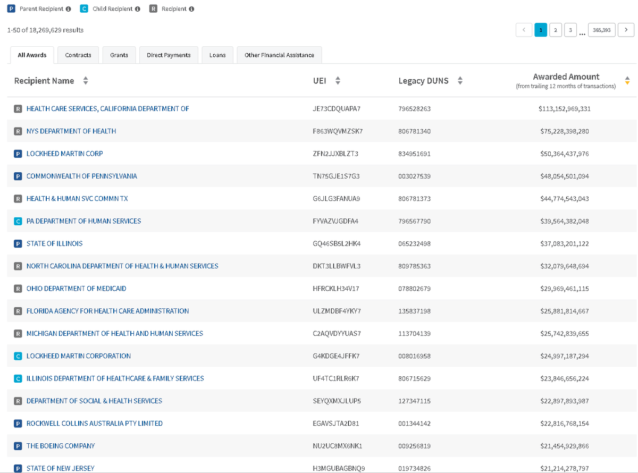Image resolution: width=638 pixels, height=473 pixels.
Task: Click P badge beside State of Illinois
Action: 18,243
